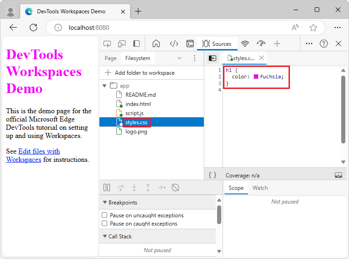Collapse the app folder tree
The width and height of the screenshot is (349, 259).
point(104,86)
